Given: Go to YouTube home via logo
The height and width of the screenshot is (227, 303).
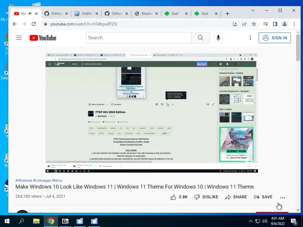Looking at the screenshot, I should 43,38.
